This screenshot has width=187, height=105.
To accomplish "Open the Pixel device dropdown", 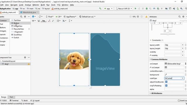I will pos(49,17).
